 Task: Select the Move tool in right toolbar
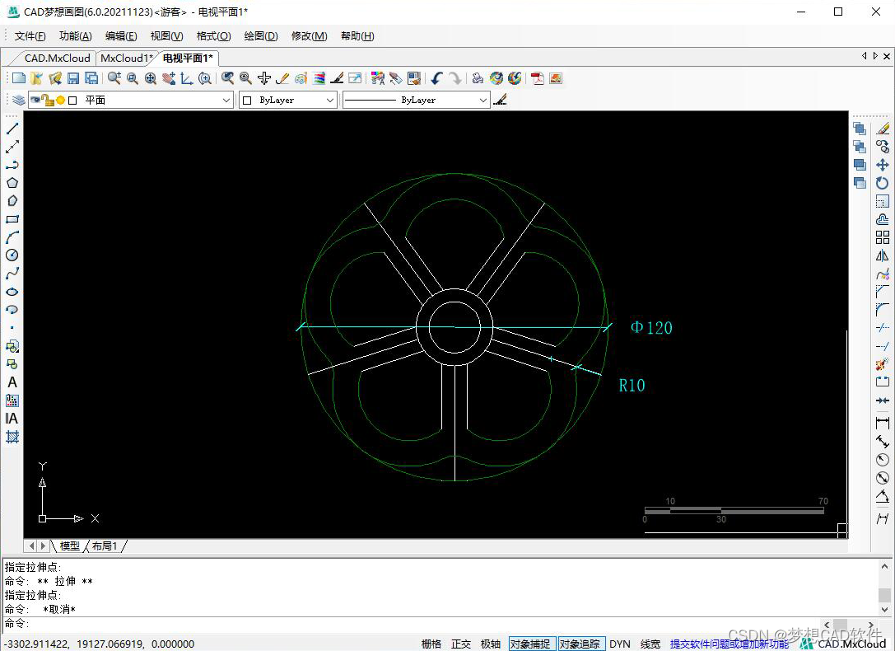[x=883, y=165]
